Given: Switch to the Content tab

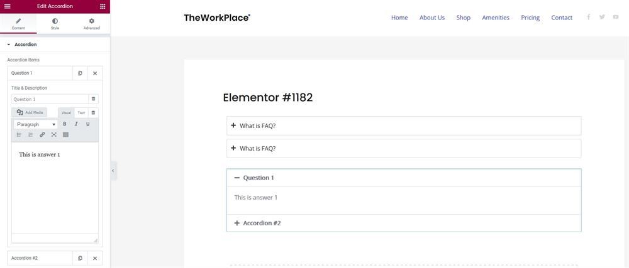Looking at the screenshot, I should click(x=18, y=24).
